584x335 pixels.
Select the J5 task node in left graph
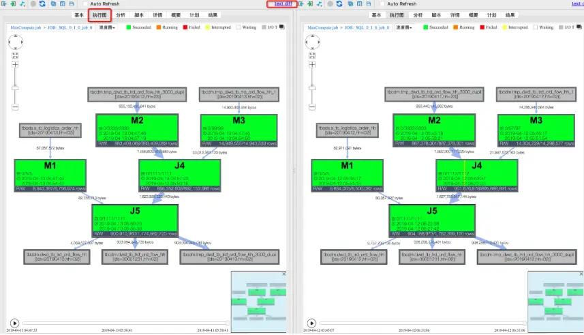coord(135,220)
